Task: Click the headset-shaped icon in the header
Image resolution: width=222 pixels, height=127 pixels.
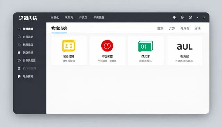Action: (182, 17)
